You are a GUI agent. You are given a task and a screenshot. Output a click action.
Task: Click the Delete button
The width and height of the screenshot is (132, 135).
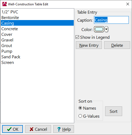(117, 45)
